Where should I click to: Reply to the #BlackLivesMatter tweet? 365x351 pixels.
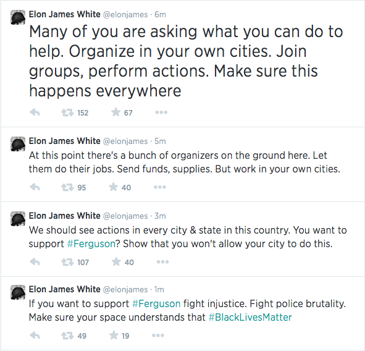35,336
